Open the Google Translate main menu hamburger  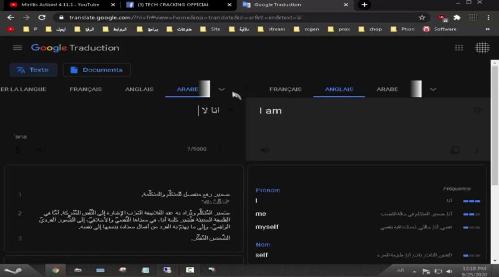(17, 48)
